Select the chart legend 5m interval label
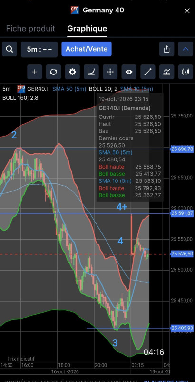 (6, 89)
